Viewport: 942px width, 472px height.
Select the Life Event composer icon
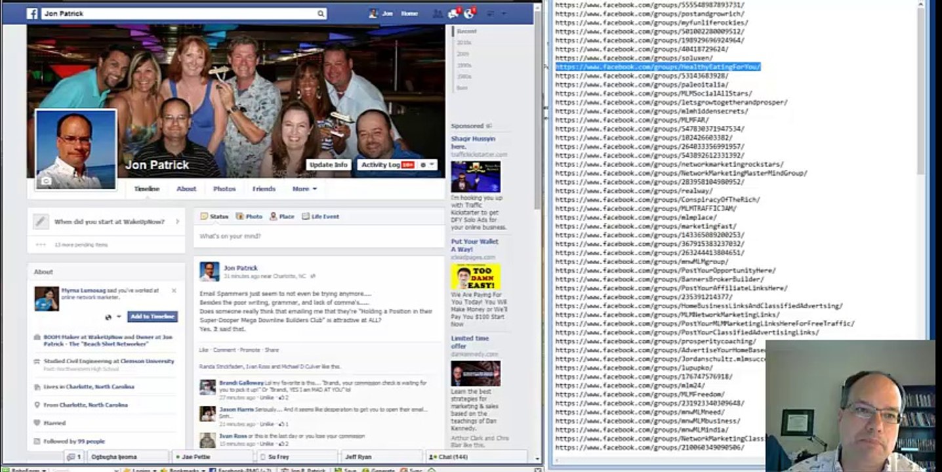click(305, 216)
